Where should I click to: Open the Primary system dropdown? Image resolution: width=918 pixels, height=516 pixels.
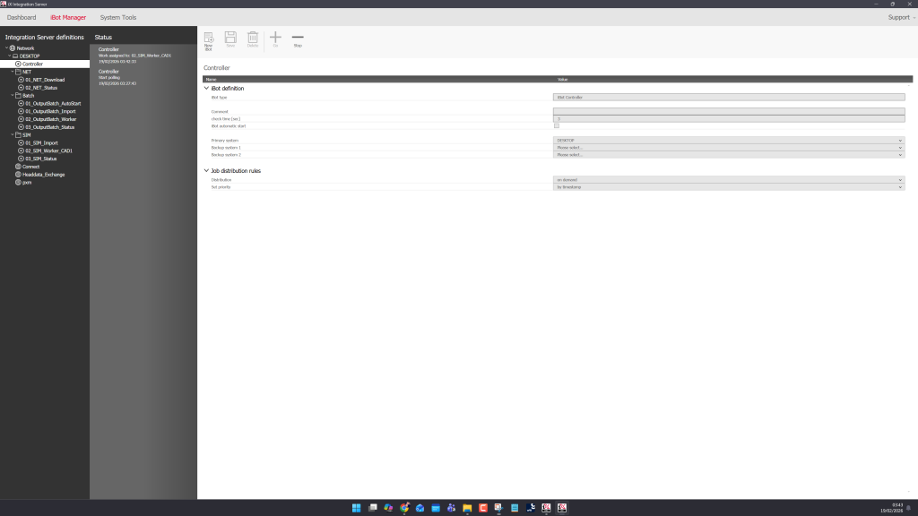pos(728,141)
